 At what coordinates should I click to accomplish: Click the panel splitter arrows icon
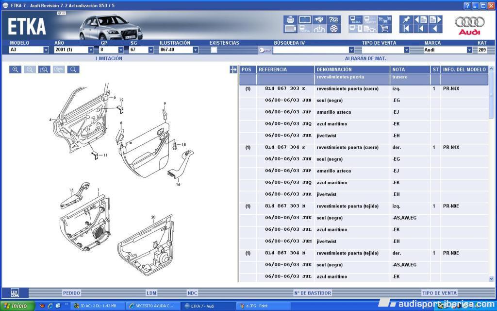[233, 69]
